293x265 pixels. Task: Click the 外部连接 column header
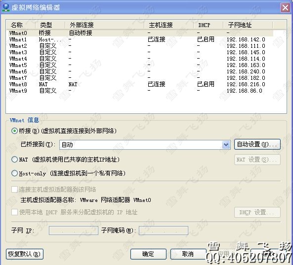[x=104, y=25]
